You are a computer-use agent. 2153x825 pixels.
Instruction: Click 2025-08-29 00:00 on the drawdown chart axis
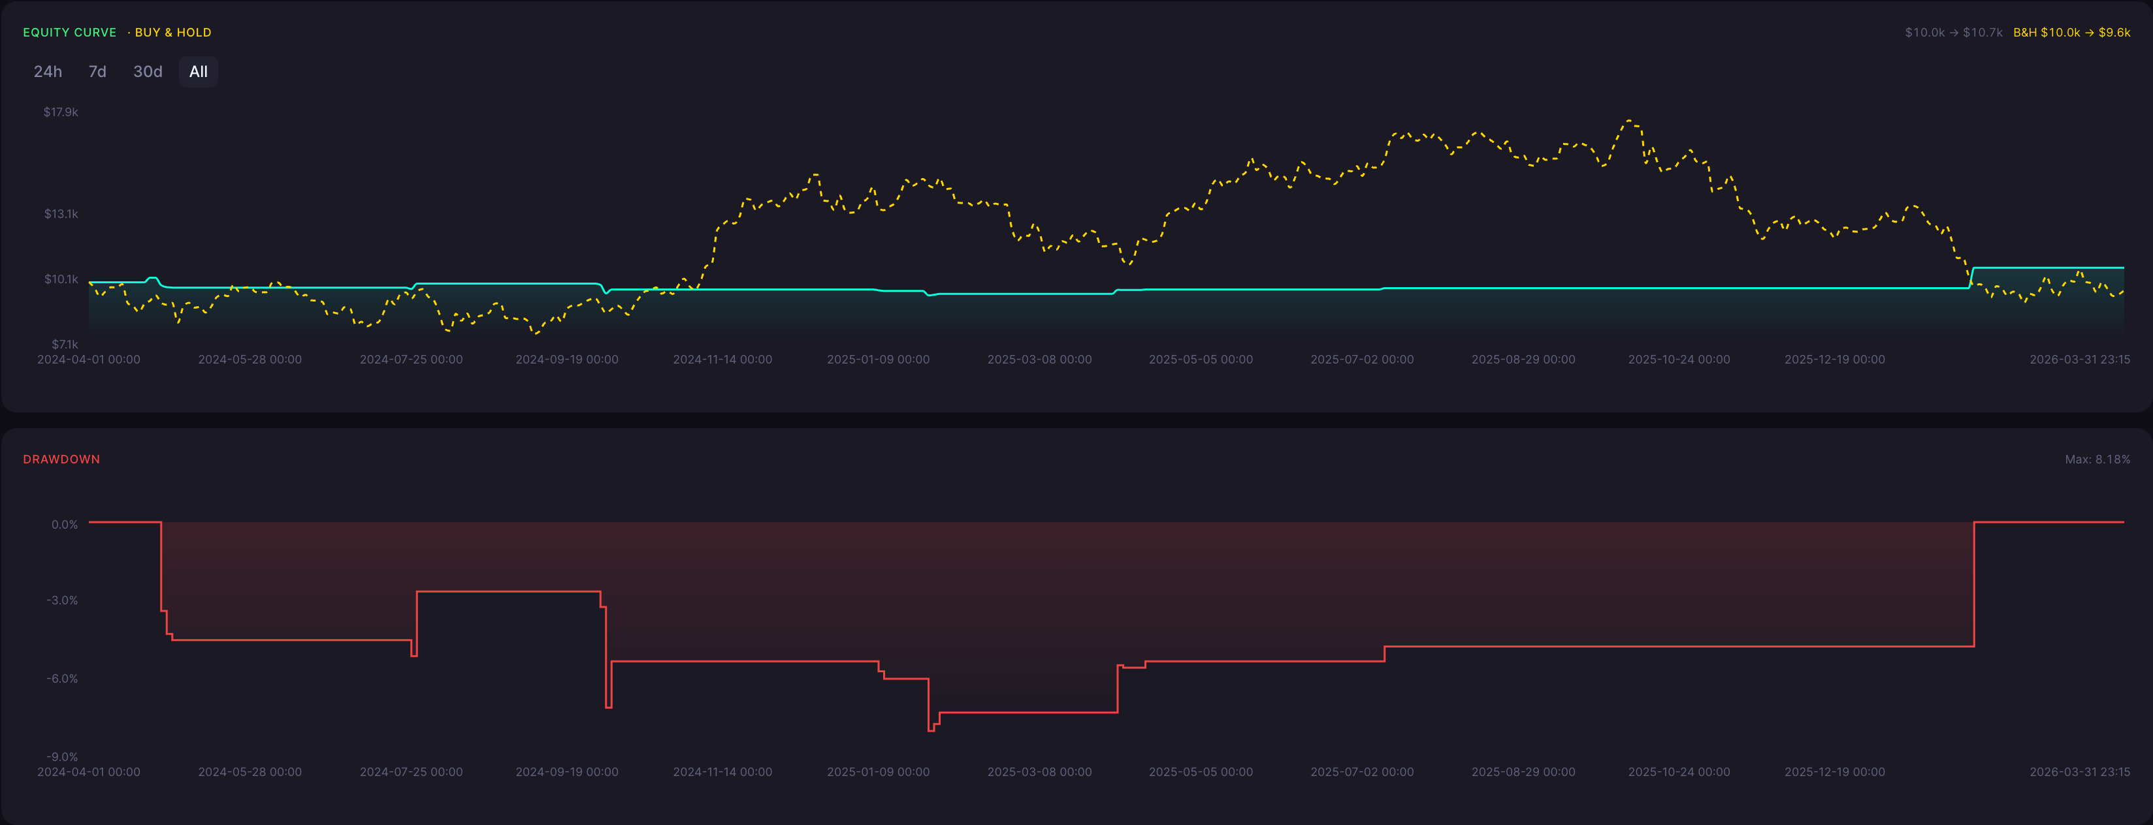pos(1523,771)
